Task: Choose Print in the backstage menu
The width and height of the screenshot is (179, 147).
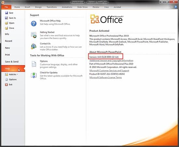Action: [7, 55]
